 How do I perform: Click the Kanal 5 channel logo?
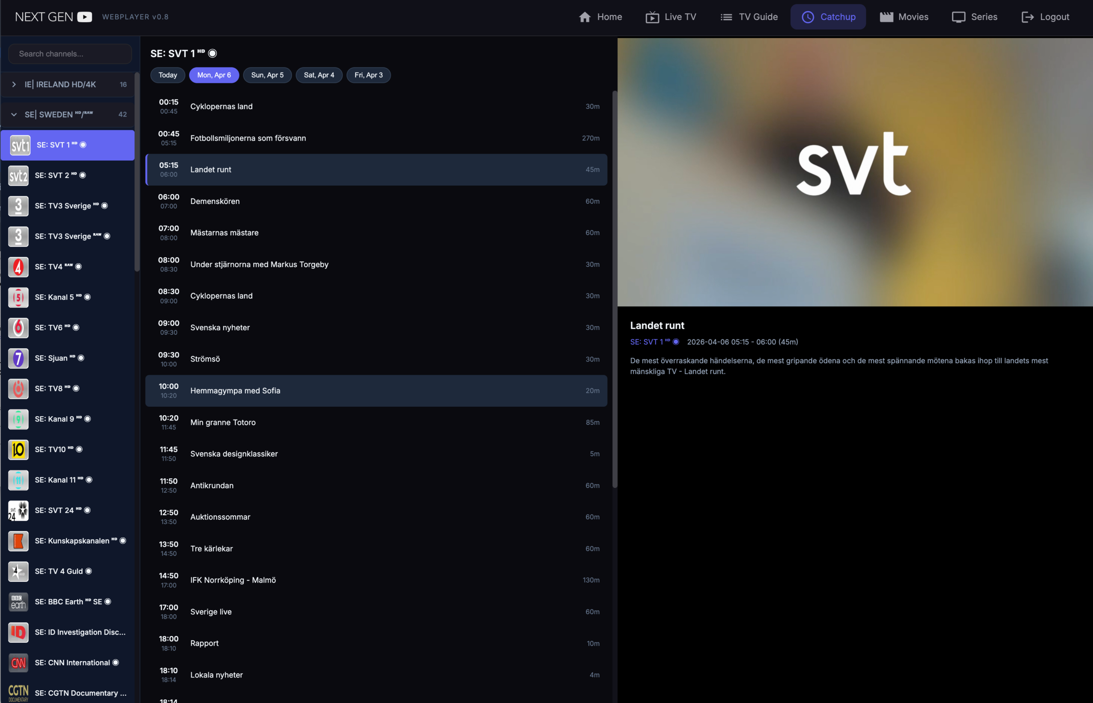[x=18, y=298]
